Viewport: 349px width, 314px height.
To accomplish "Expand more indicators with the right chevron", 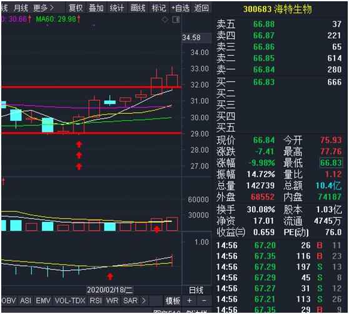I will pos(144,301).
